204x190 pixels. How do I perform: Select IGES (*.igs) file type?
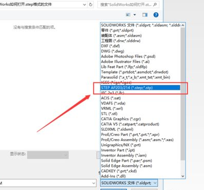tap(140, 82)
